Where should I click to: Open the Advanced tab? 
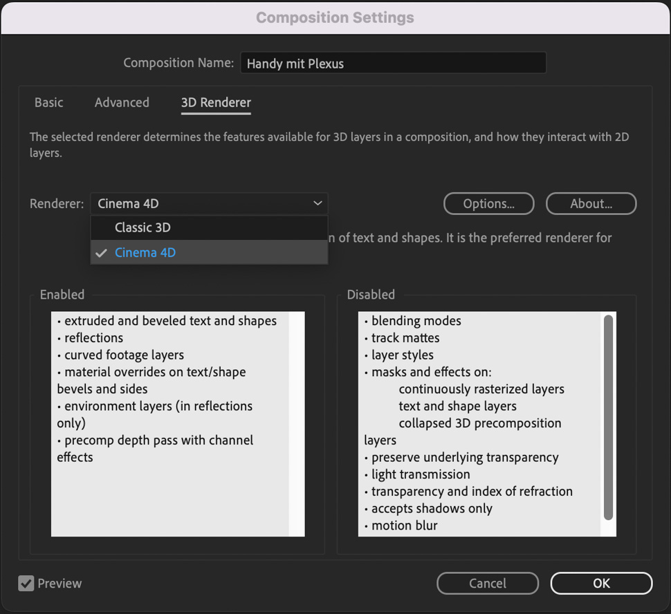pos(122,102)
